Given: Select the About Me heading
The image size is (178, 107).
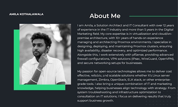Looking at the screenshot, I should 105,16.
